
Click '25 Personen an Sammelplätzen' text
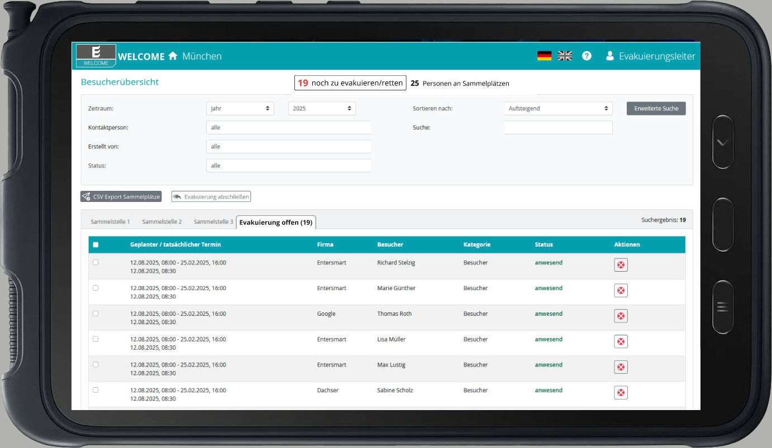(x=460, y=83)
